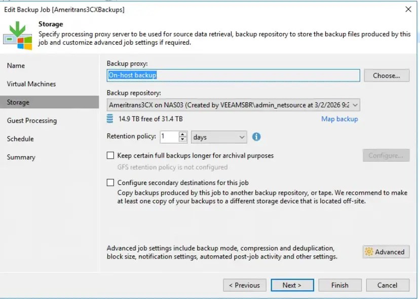This screenshot has width=420, height=299.
Task: Switch to the Schedule step
Action: click(x=20, y=139)
